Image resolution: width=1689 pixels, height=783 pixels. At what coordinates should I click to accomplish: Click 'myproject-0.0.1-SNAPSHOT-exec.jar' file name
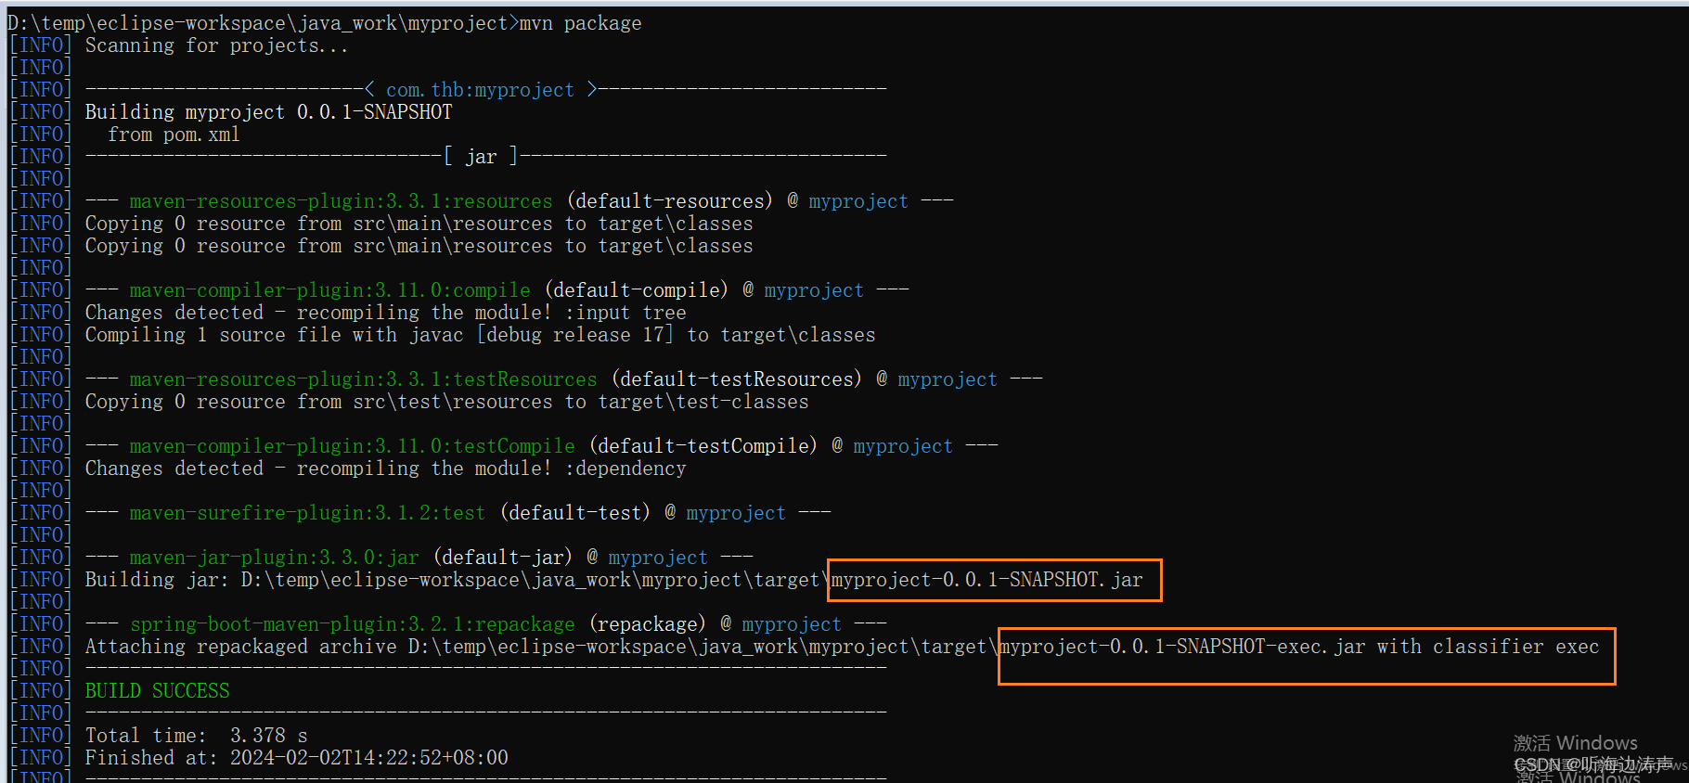click(1183, 647)
